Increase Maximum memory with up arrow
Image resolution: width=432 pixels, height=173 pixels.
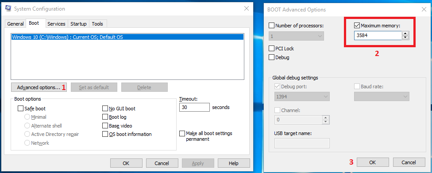coord(405,34)
